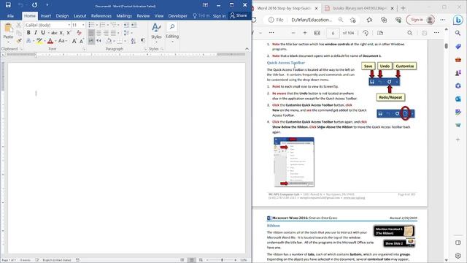Open the Editing group menu
The width and height of the screenshot is (467, 263).
point(172,32)
